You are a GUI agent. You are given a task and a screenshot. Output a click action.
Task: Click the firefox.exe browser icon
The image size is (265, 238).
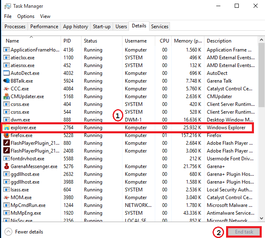pos(7,135)
